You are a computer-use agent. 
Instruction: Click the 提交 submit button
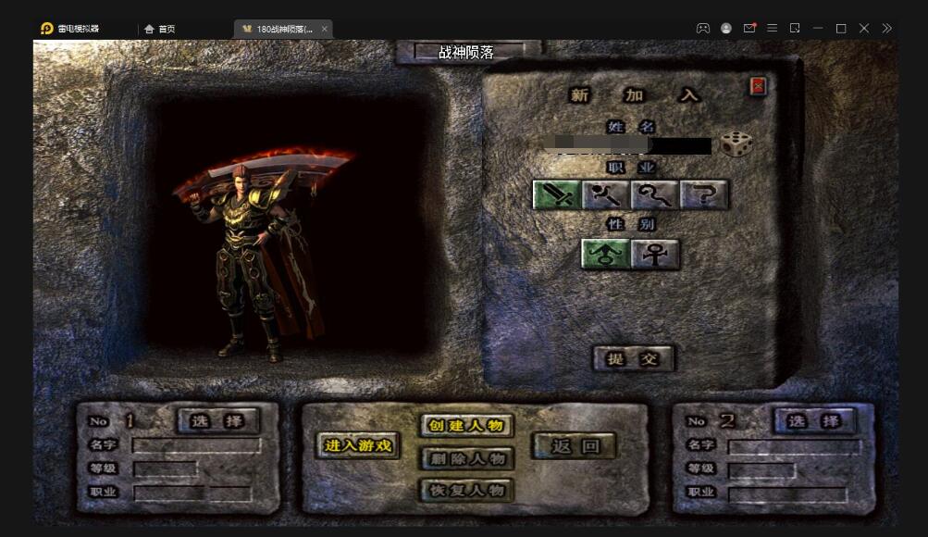pyautogui.click(x=634, y=358)
